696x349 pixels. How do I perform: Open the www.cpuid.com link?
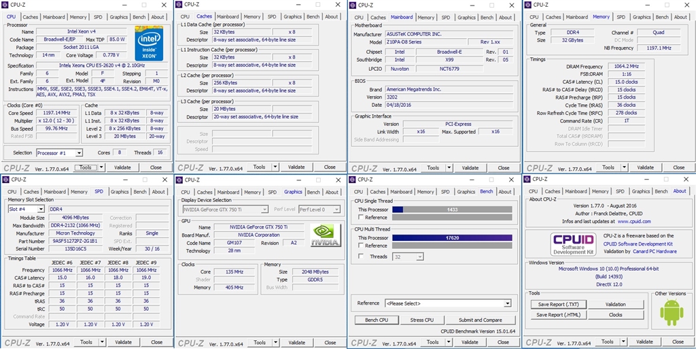[634, 221]
